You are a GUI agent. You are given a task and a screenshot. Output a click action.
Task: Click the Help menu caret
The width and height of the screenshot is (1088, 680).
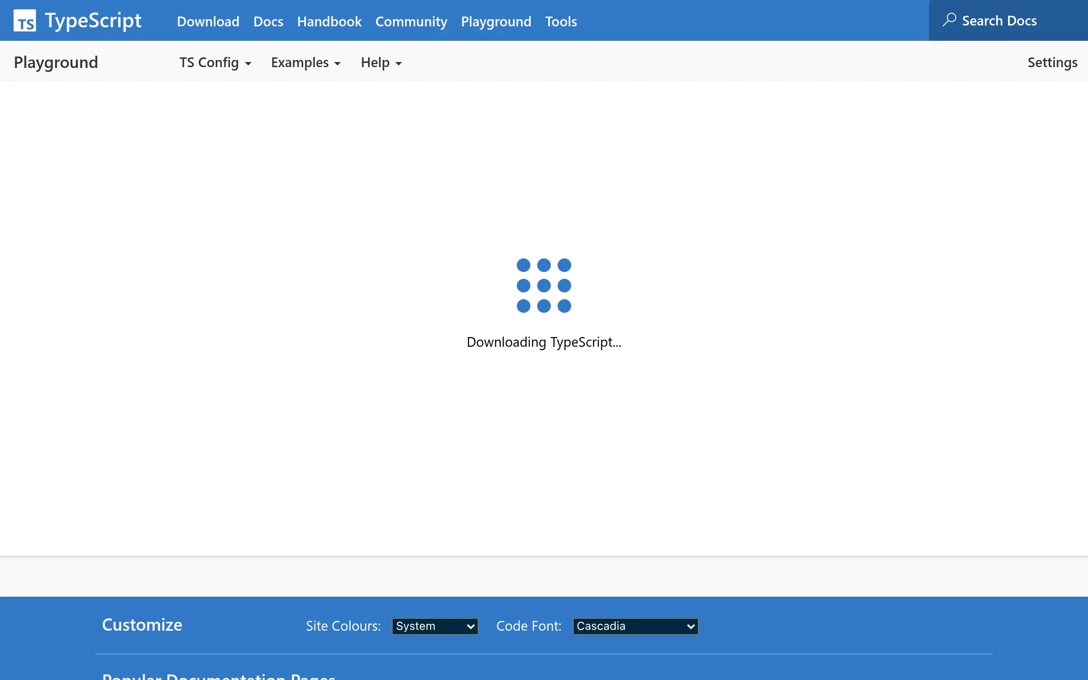[x=398, y=63]
